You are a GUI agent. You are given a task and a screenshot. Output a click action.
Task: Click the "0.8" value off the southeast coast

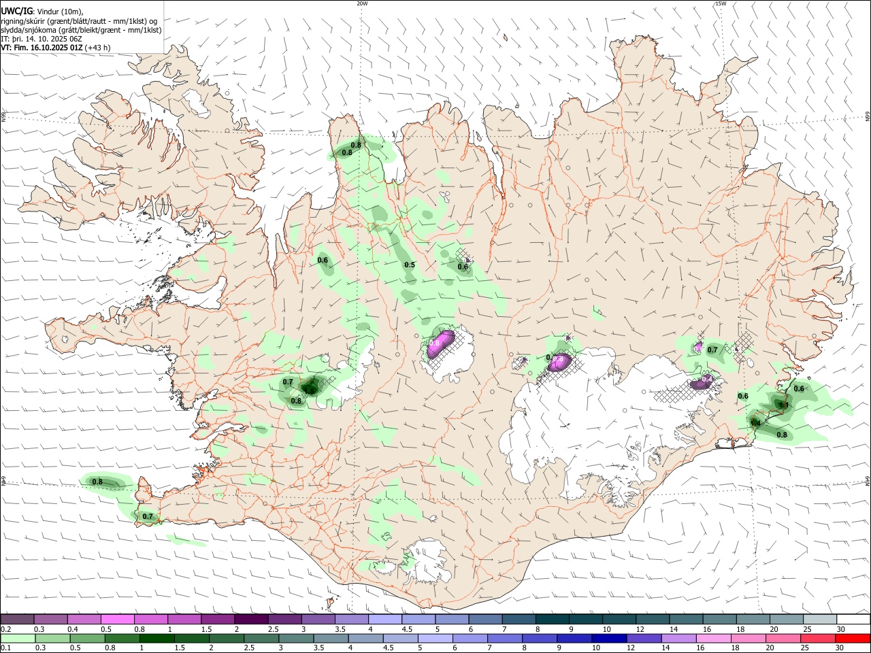[x=782, y=435]
